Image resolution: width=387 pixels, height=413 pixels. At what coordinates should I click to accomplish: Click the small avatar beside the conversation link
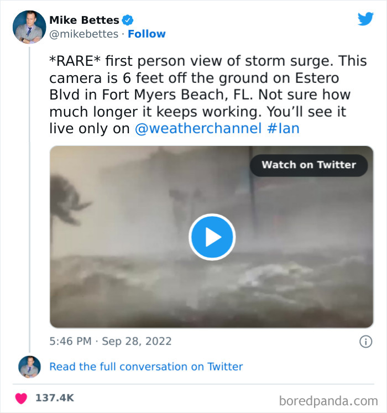click(29, 367)
